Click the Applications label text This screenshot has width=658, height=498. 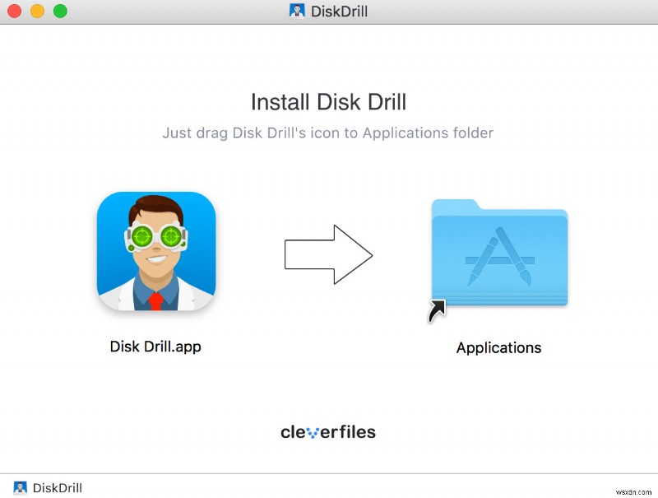498,347
